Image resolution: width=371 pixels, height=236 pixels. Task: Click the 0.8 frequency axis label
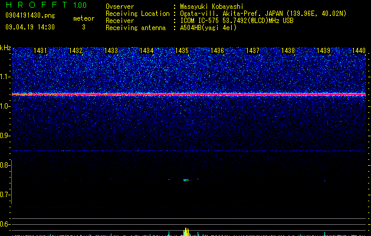pyautogui.click(x=4, y=165)
